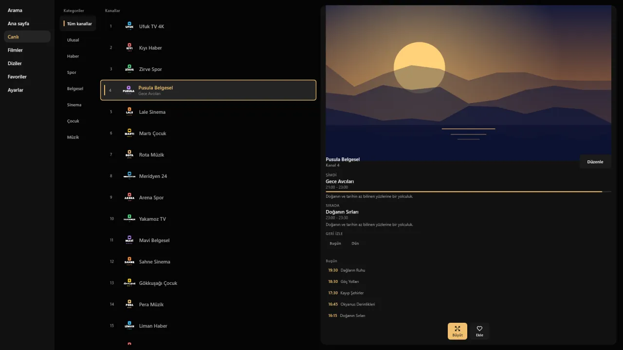623x350 pixels.
Task: Click the Pusula Belgesel channel logo
Action: (128, 90)
